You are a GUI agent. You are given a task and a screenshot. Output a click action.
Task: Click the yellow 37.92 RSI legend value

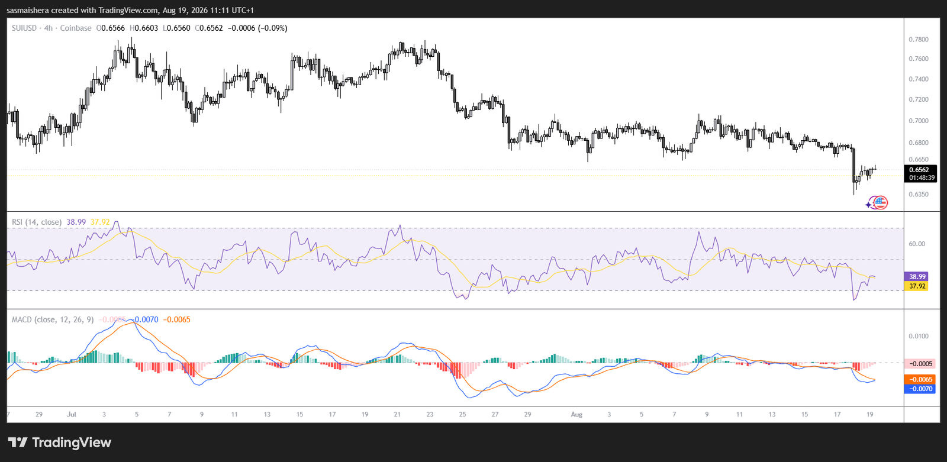100,222
